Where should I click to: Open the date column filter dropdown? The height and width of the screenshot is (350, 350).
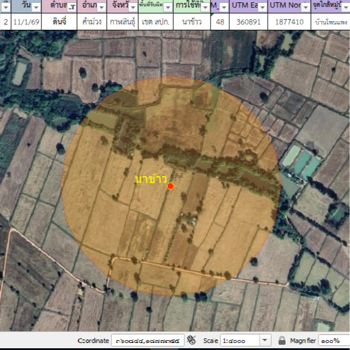[x=36, y=7]
